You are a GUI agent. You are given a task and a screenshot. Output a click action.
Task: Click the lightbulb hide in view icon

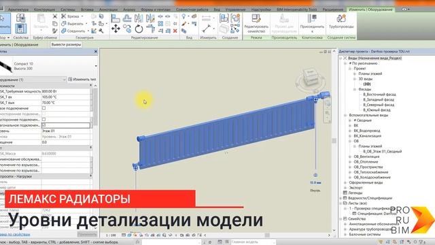(184, 16)
